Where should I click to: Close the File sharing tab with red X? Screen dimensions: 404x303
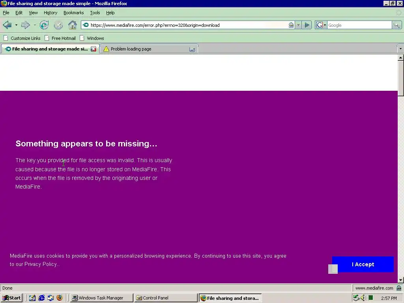click(94, 49)
